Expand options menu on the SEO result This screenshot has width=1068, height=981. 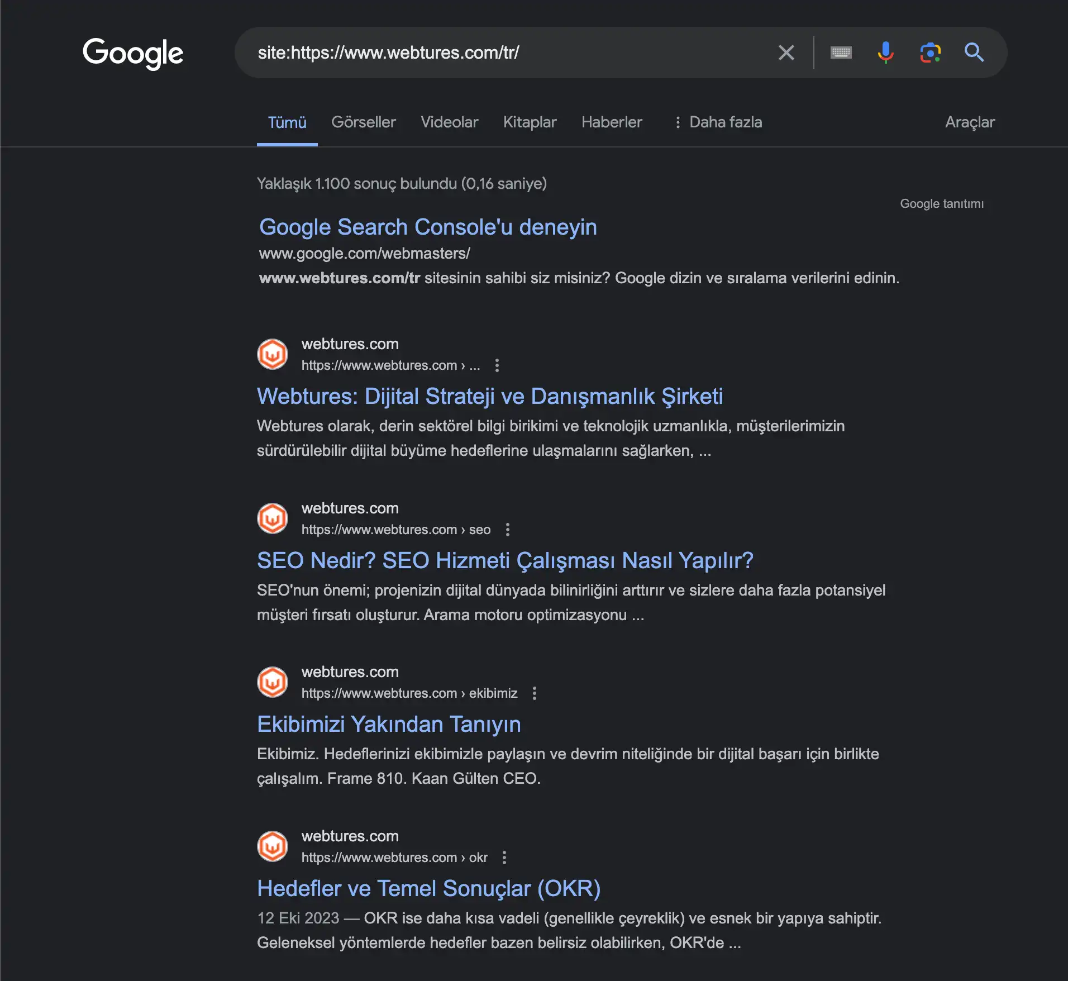(507, 529)
